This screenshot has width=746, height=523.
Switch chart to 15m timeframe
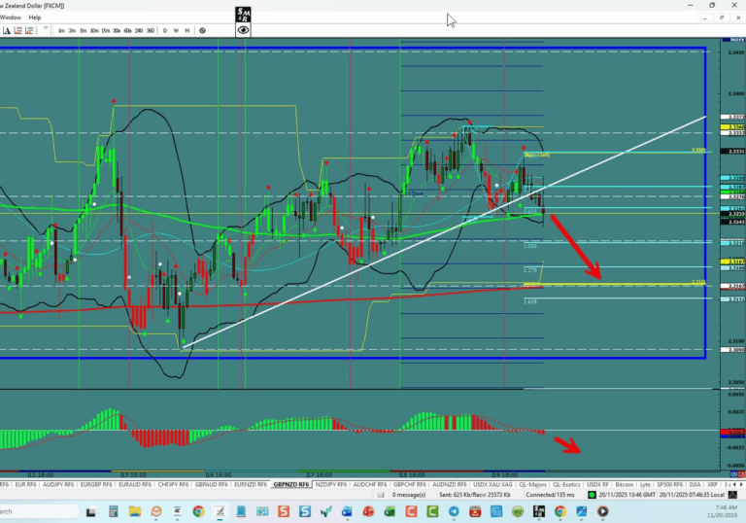pos(106,30)
